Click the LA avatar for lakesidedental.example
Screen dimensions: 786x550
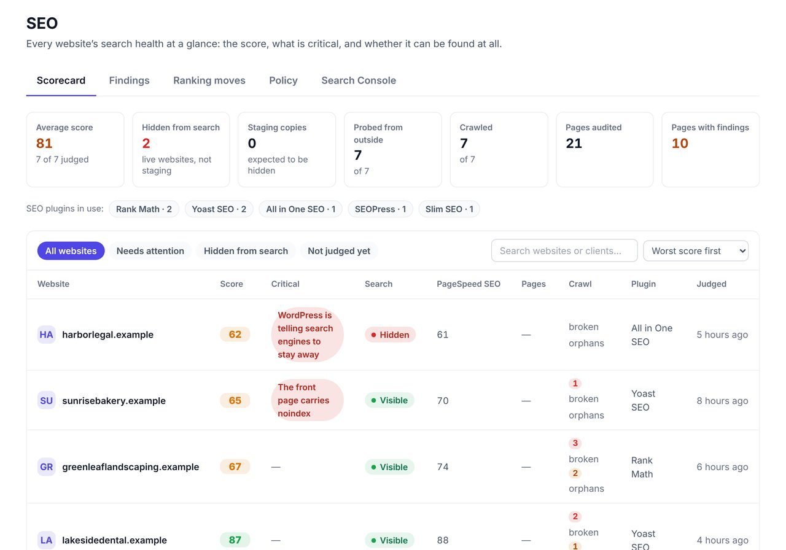tap(47, 540)
